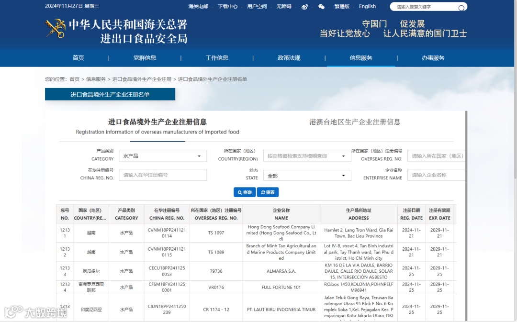The height and width of the screenshot is (322, 517).
Task: Click the 重置 reset button
Action: [x=268, y=192]
